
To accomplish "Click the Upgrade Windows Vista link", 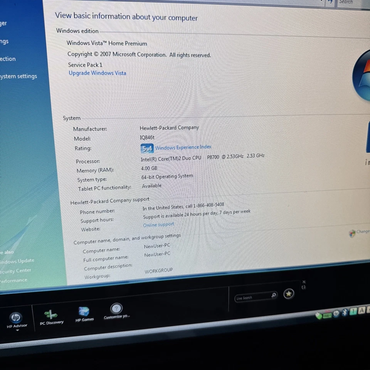I will point(97,73).
